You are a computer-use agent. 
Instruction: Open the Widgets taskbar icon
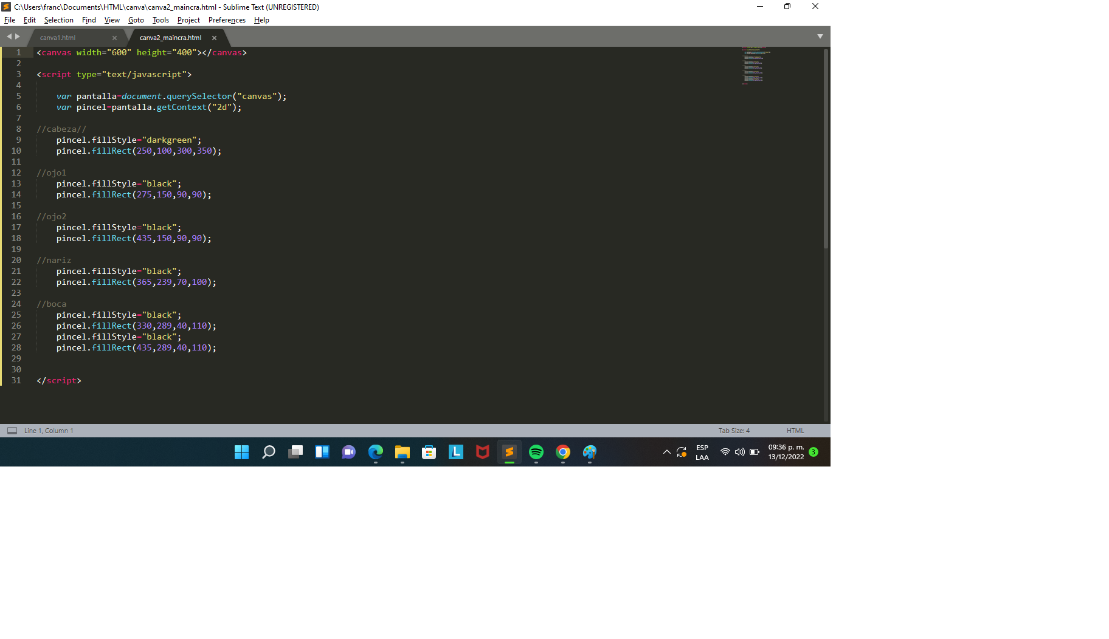pos(322,452)
